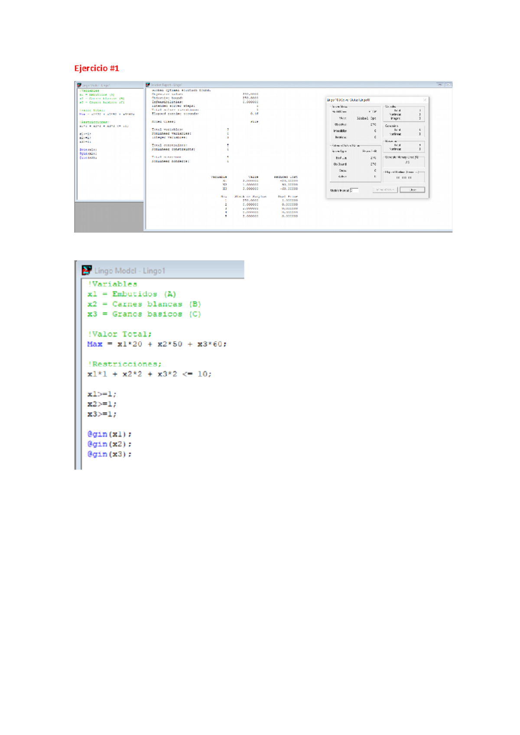Click the "x2>=1;" constraint in the large model
This screenshot has width=520, height=735.
click(x=102, y=404)
